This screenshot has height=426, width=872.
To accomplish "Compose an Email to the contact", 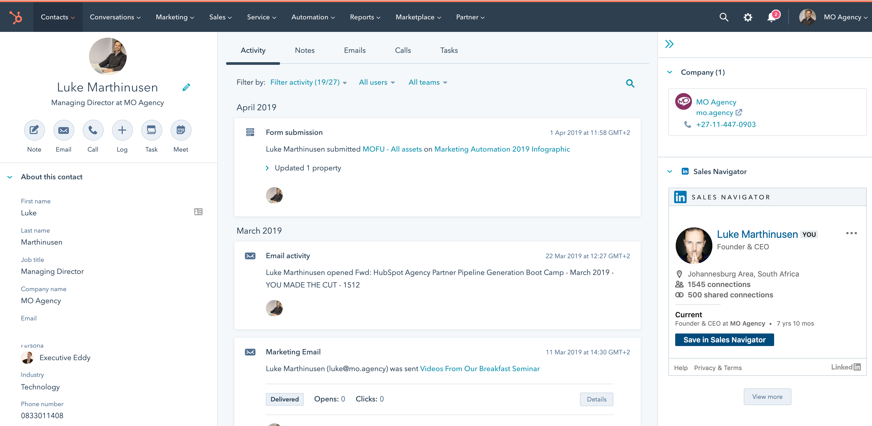I will point(63,130).
